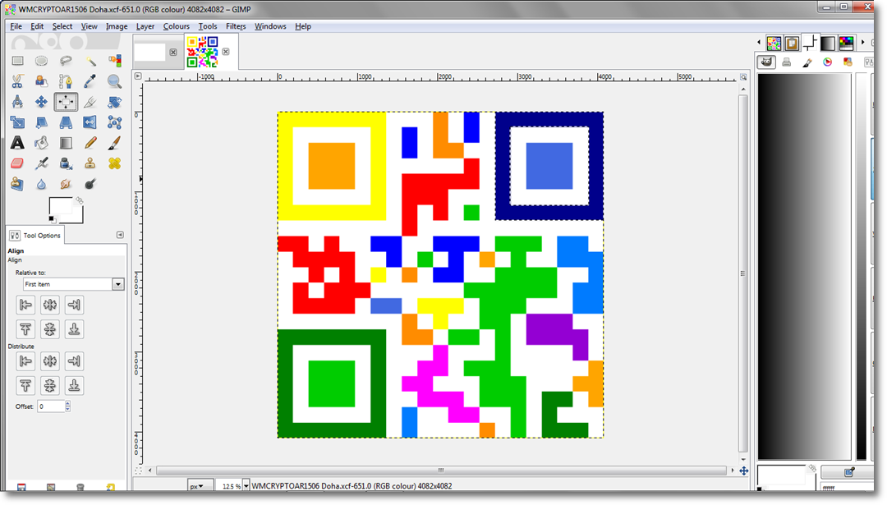Select the Smudge tool
This screenshot has width=887, height=505.
(x=66, y=184)
